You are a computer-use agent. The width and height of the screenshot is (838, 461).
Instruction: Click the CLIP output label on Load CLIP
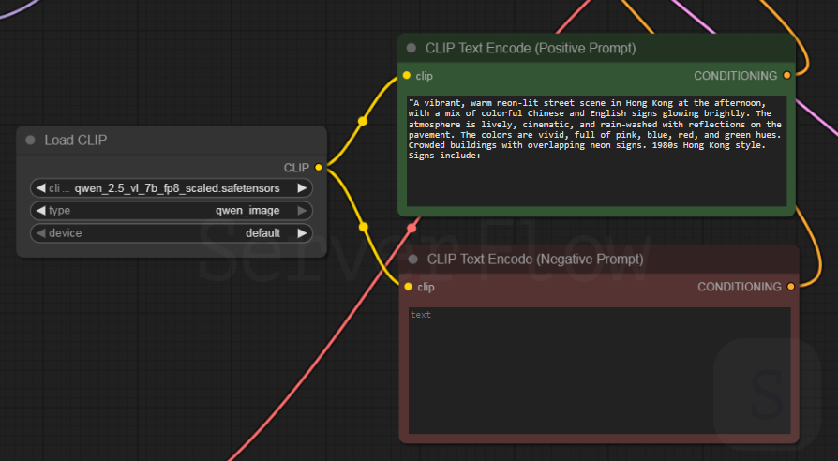[x=296, y=168]
